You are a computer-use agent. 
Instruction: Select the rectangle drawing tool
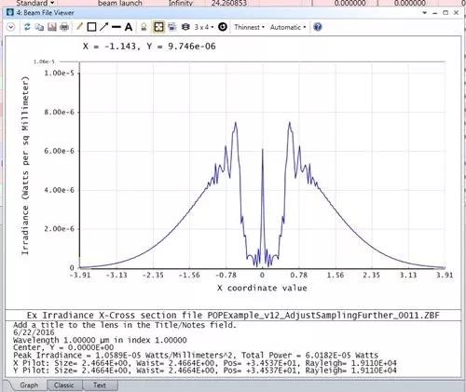tap(91, 27)
